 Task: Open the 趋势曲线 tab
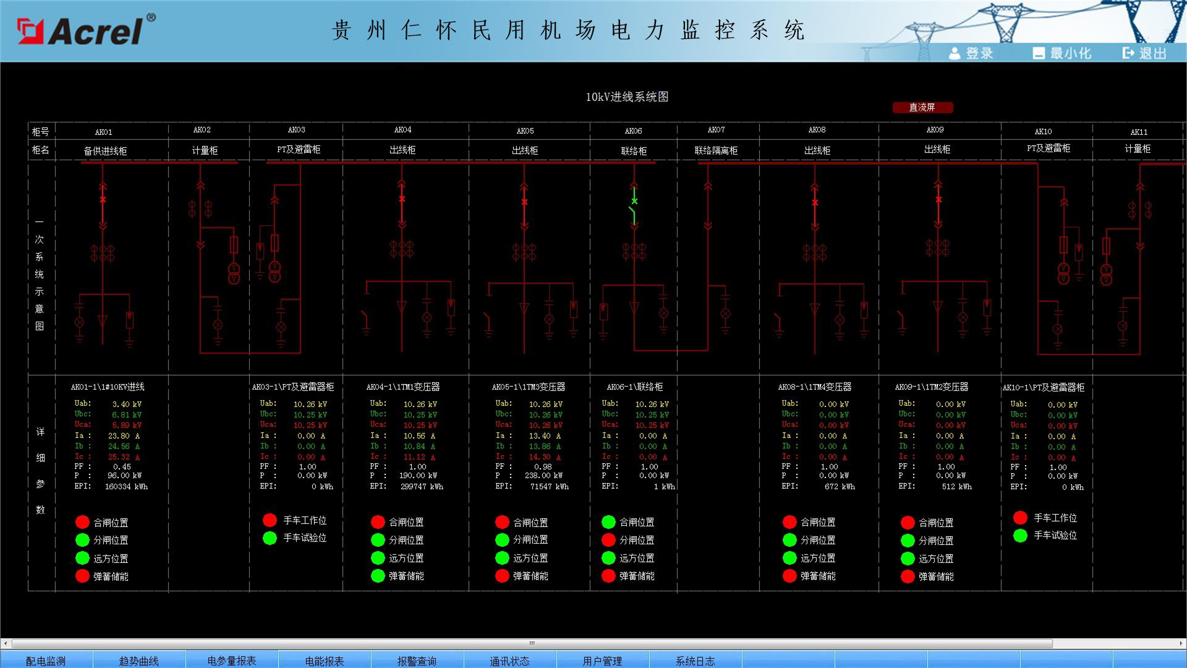tap(139, 661)
